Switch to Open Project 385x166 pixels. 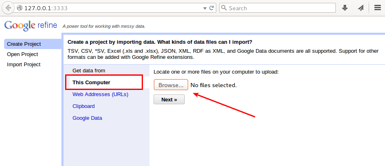(x=23, y=54)
